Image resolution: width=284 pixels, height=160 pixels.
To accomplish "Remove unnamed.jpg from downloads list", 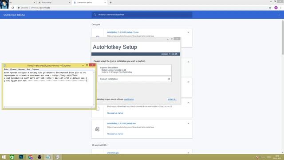I will [x=188, y=153].
